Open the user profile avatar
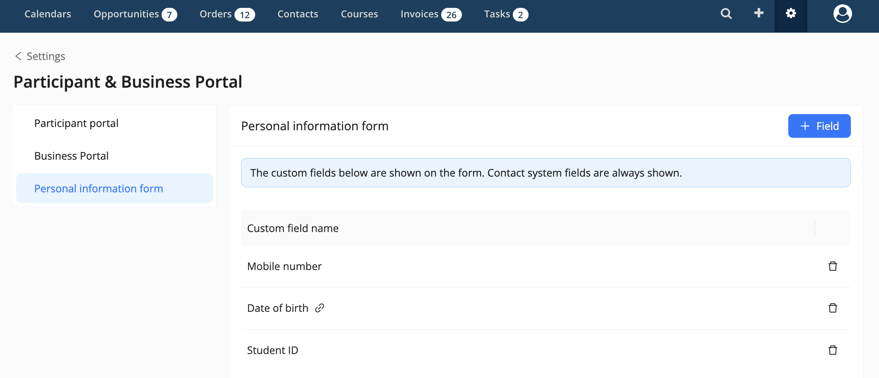This screenshot has width=879, height=378. pos(843,14)
